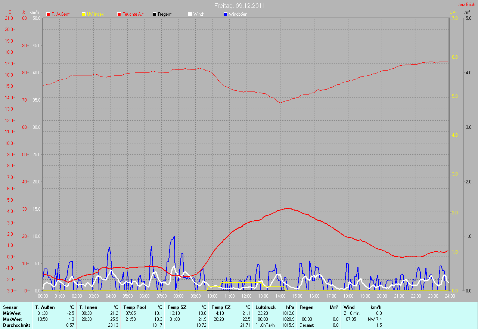Click the white Wind legend swatch
Image resolution: width=478 pixels, height=329 pixels.
[190, 14]
